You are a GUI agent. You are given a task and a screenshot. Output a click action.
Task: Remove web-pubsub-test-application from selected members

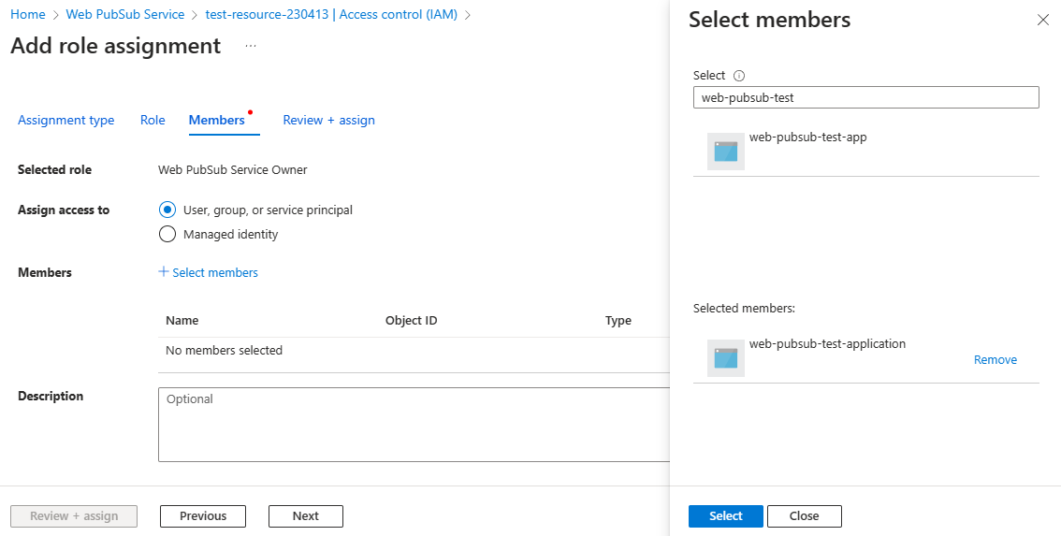click(995, 360)
